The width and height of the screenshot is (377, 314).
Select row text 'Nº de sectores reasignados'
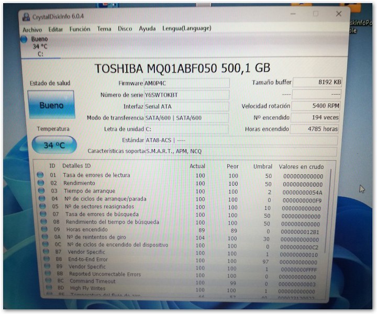coord(99,207)
